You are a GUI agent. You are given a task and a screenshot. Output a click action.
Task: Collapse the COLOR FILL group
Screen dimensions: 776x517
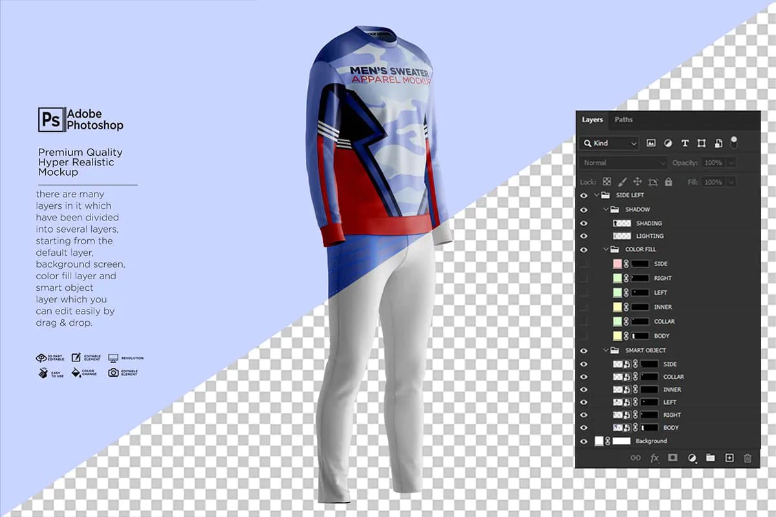tap(606, 249)
